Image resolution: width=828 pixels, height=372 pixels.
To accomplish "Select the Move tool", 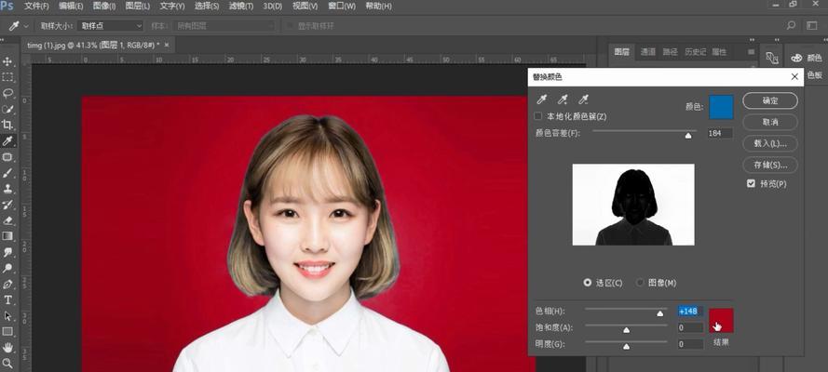I will click(7, 61).
